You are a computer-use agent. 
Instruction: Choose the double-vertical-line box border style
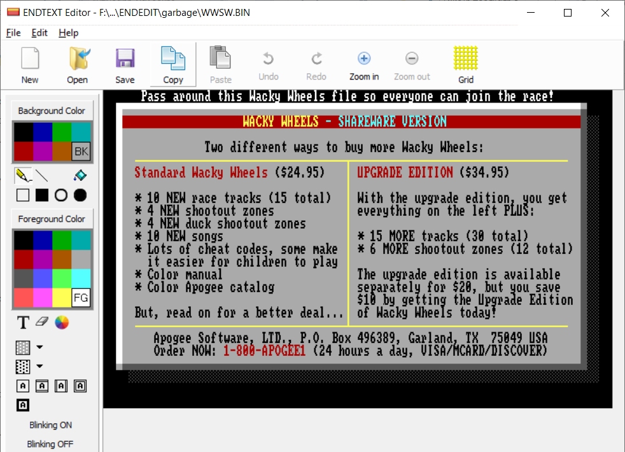point(61,386)
